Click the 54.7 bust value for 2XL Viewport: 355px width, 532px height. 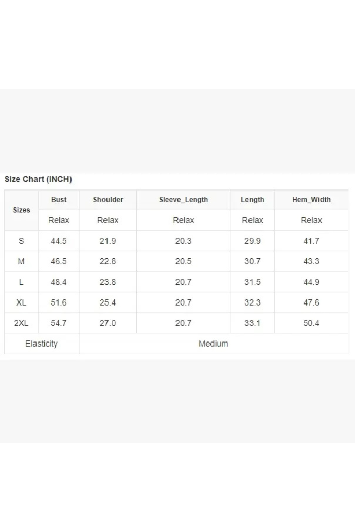(x=59, y=323)
